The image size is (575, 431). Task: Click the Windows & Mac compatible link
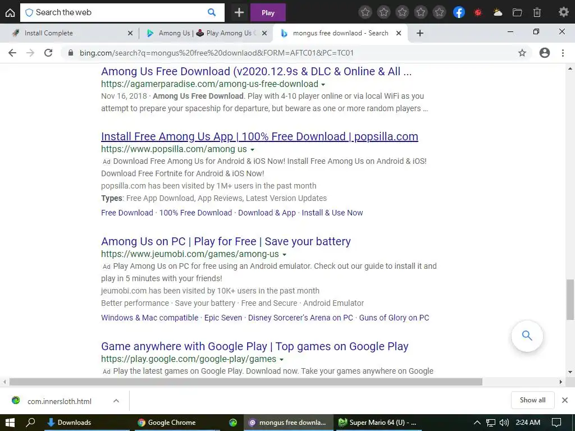coord(149,318)
